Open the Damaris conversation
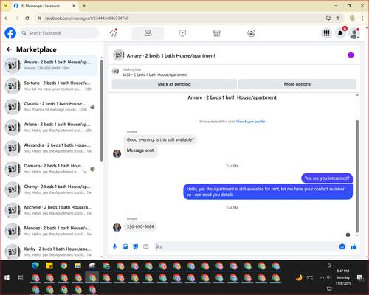 (50, 169)
